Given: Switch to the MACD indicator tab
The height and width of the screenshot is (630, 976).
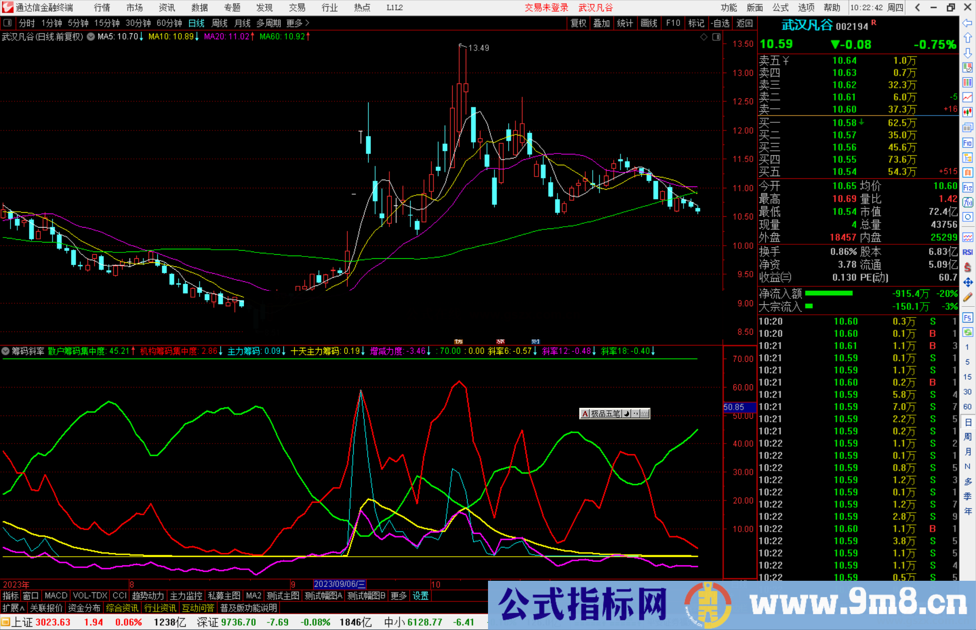Looking at the screenshot, I should coord(56,596).
